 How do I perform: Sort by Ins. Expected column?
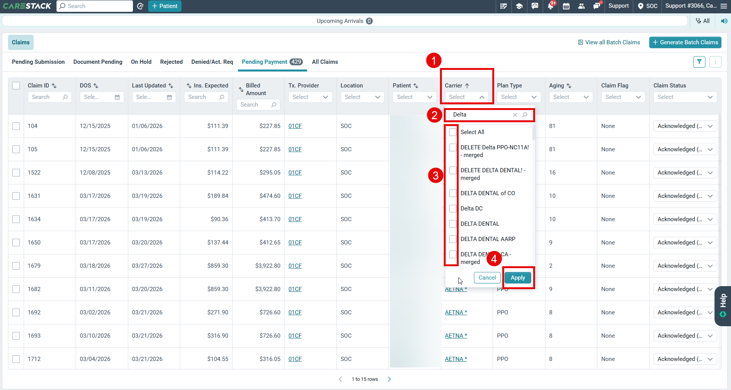[x=189, y=86]
